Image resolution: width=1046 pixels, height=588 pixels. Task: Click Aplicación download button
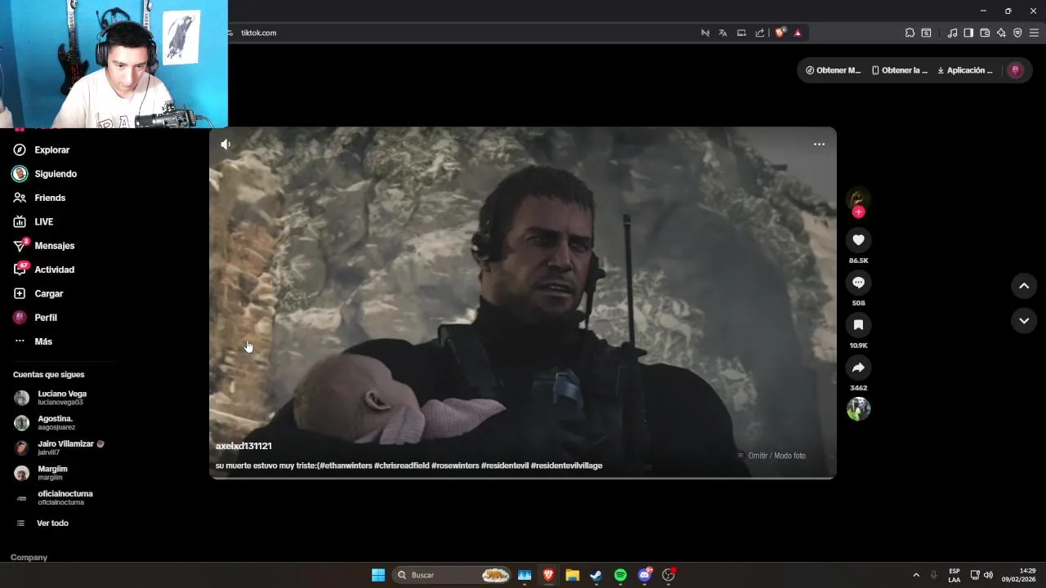click(964, 70)
